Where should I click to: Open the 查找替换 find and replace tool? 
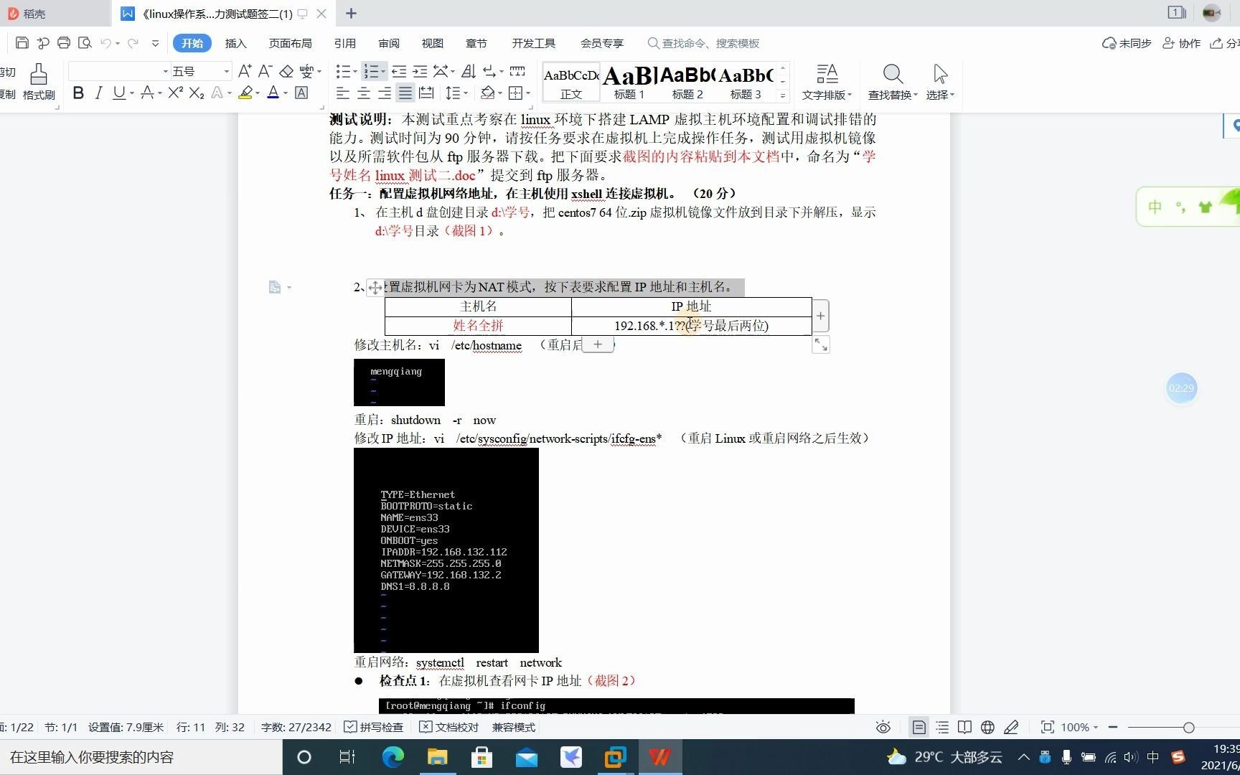892,81
